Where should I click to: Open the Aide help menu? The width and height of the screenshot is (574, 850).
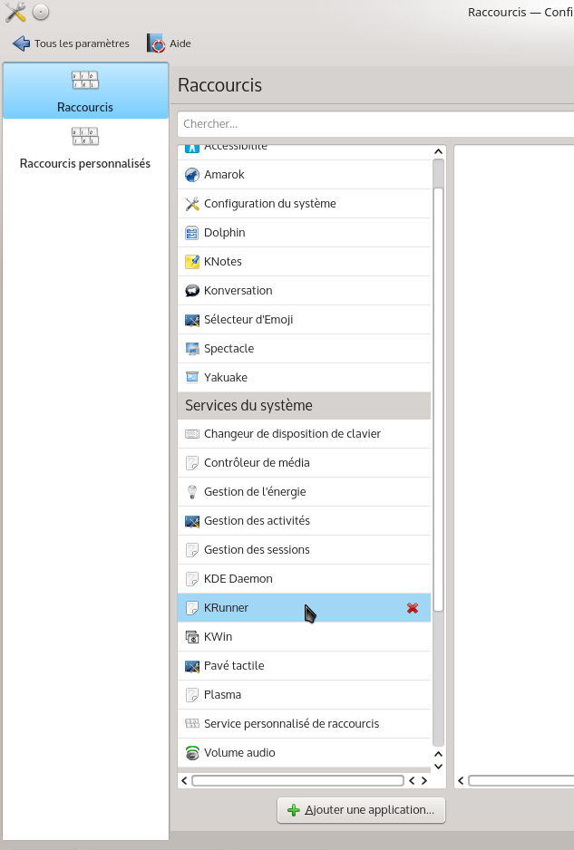point(169,43)
